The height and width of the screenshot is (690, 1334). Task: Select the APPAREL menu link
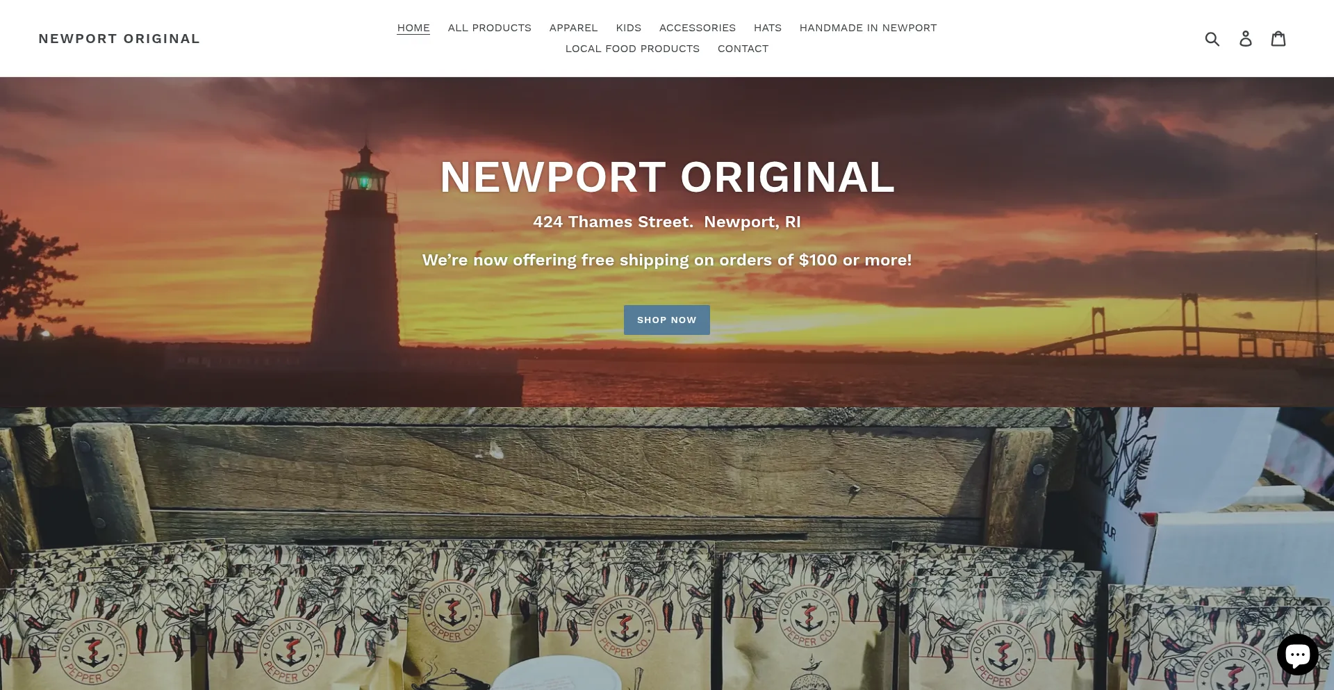coord(574,28)
